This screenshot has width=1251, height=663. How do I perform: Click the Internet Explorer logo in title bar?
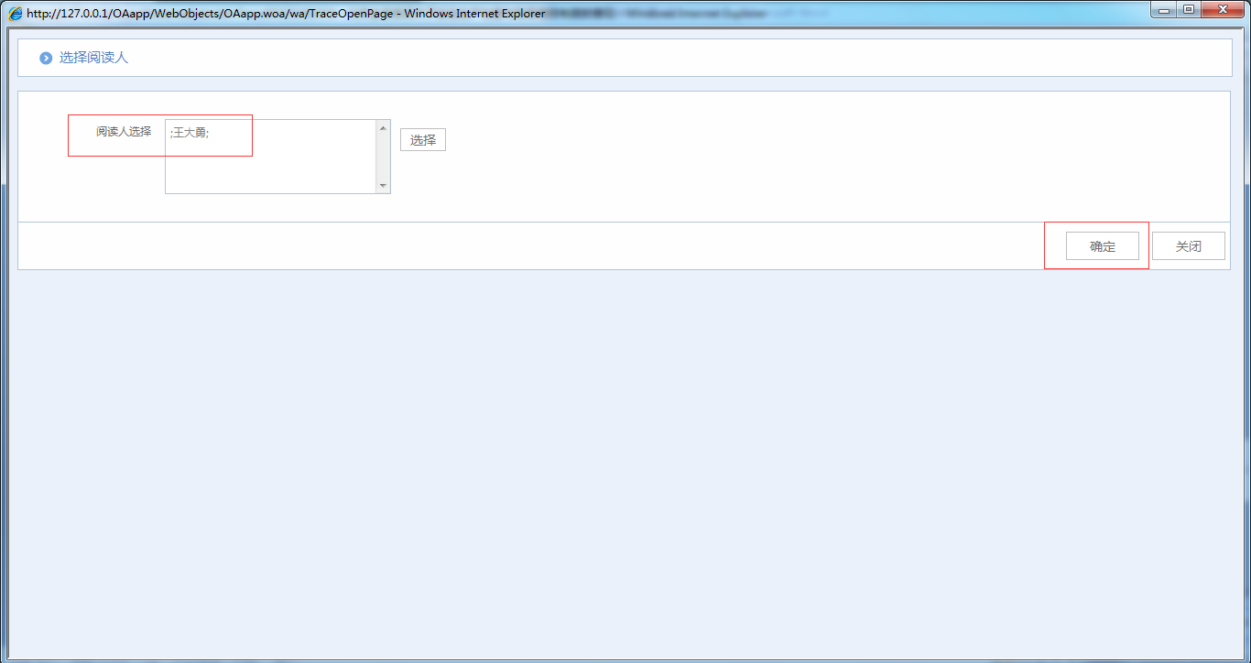[x=16, y=14]
